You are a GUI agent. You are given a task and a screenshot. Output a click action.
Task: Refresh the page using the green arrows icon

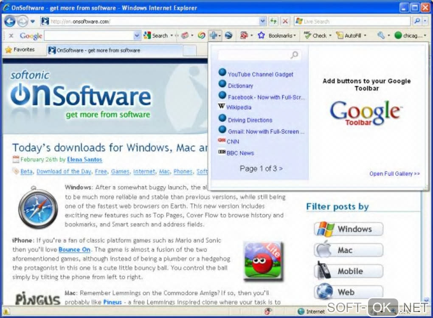tap(273, 21)
